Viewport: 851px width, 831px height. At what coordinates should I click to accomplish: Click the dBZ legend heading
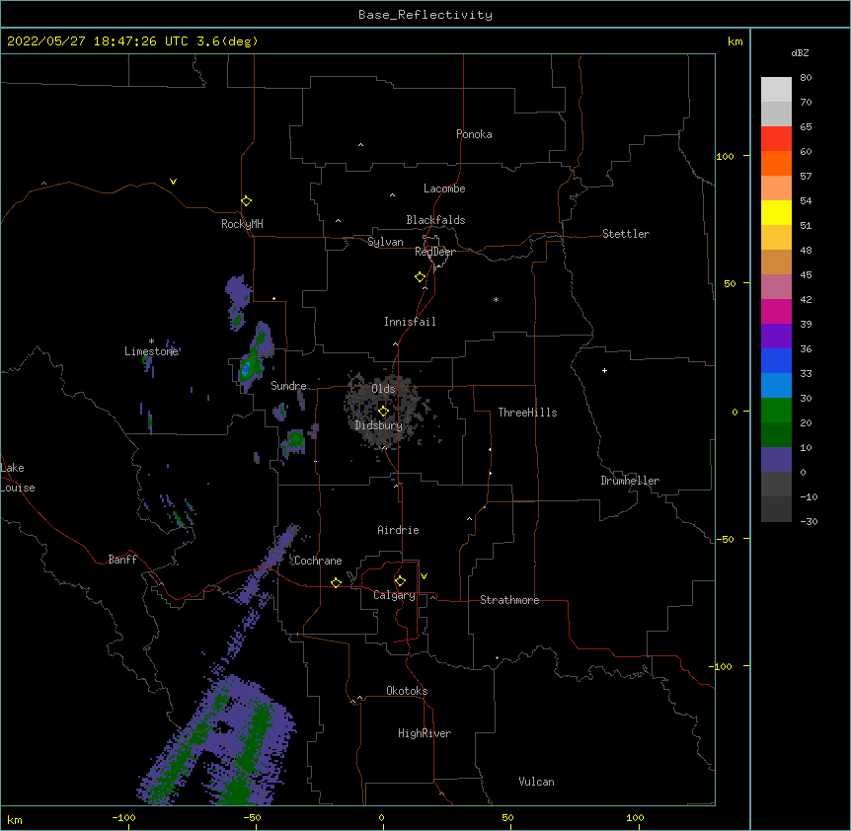click(800, 52)
